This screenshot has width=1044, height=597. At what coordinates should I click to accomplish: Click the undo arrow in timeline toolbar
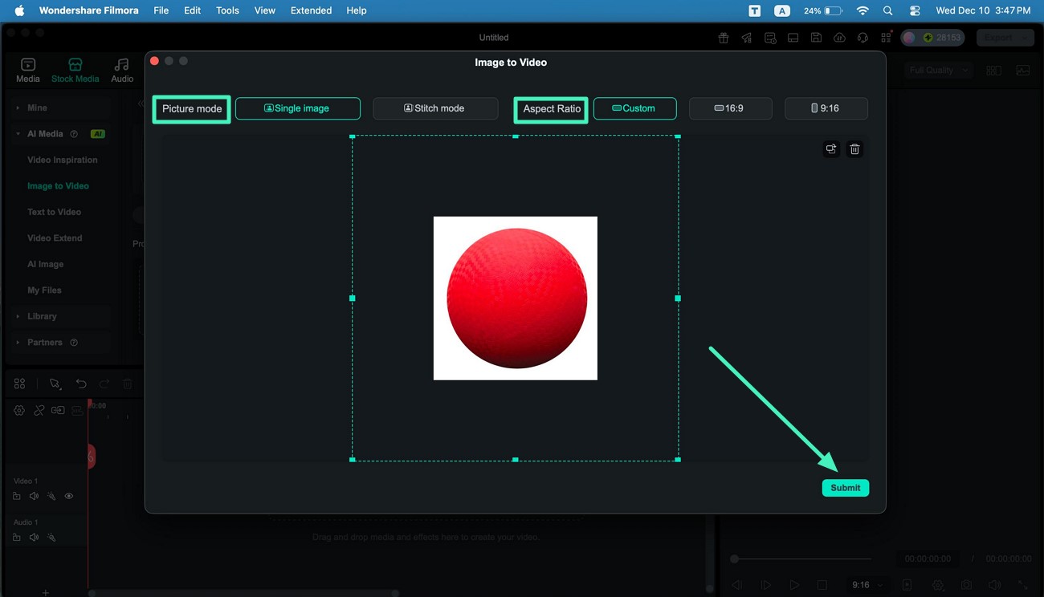click(81, 384)
